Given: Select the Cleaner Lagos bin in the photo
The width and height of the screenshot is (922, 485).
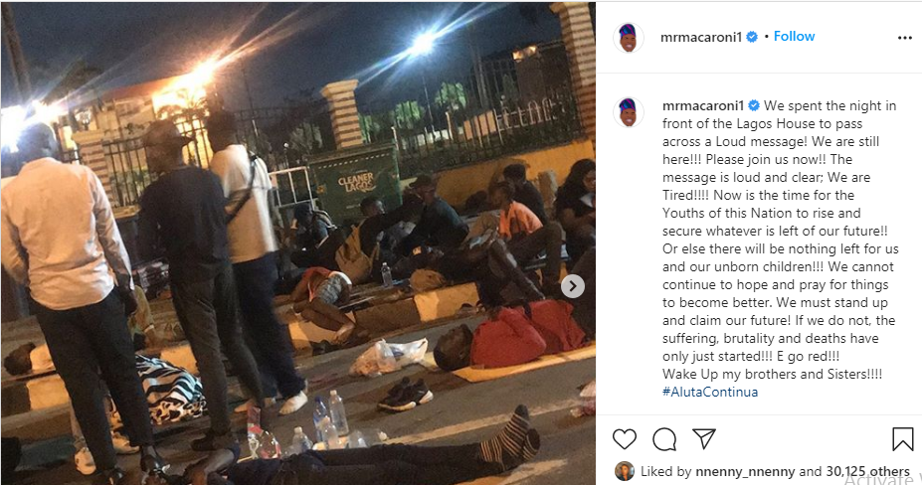Looking at the screenshot, I should tap(354, 182).
